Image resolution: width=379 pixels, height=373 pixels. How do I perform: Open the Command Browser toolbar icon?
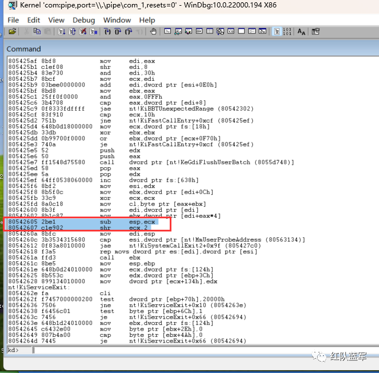point(263,31)
